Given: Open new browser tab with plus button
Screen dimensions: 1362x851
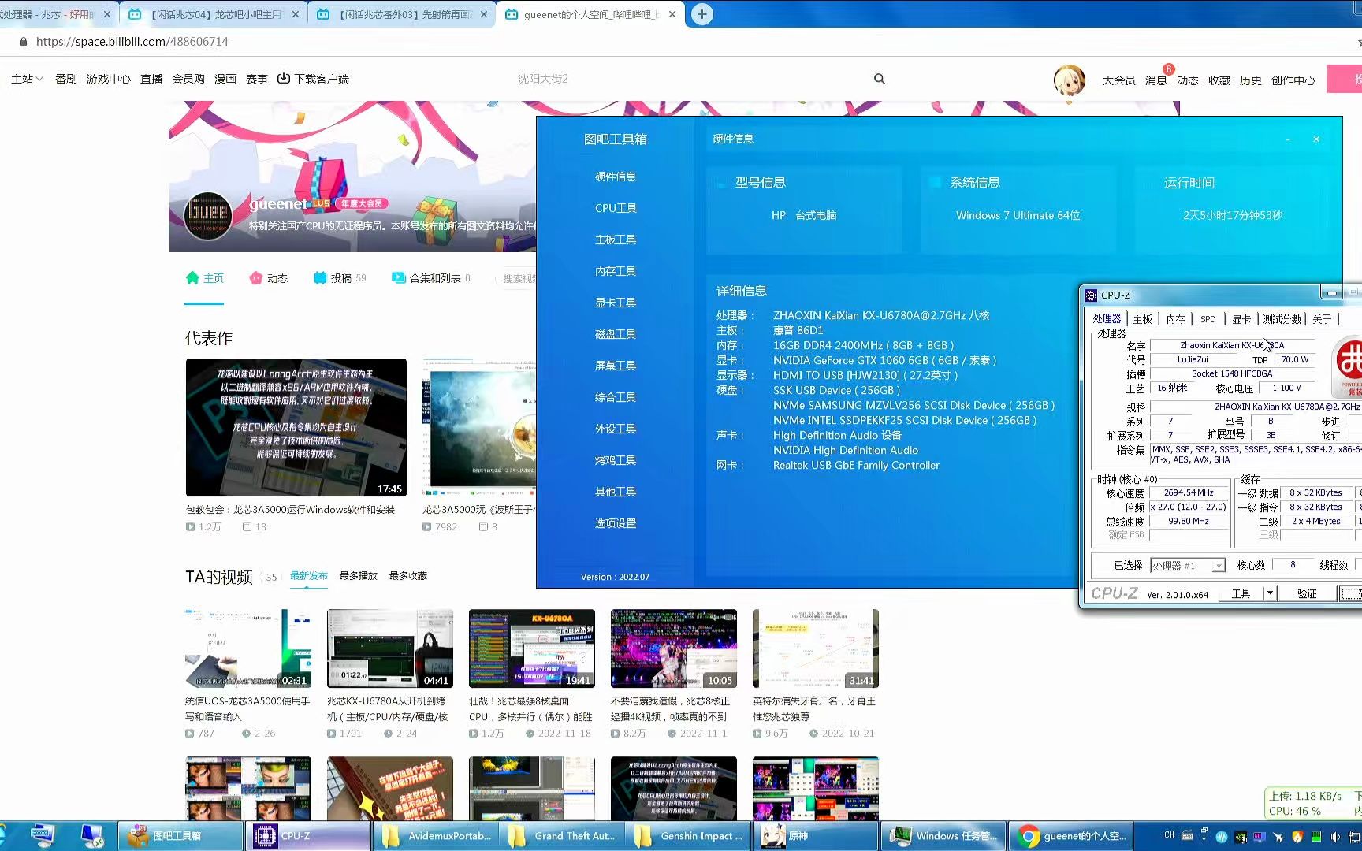Looking at the screenshot, I should tap(701, 14).
